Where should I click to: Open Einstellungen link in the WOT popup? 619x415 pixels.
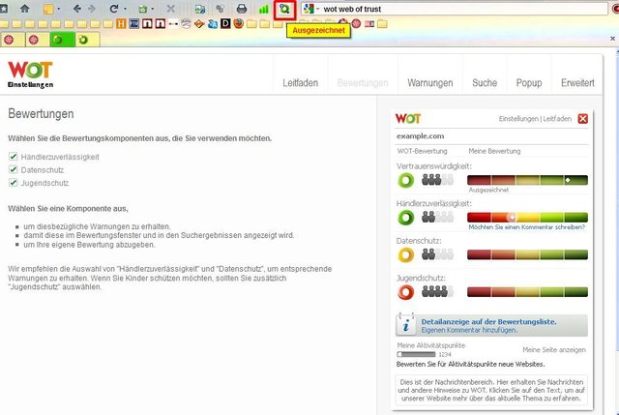(518, 118)
